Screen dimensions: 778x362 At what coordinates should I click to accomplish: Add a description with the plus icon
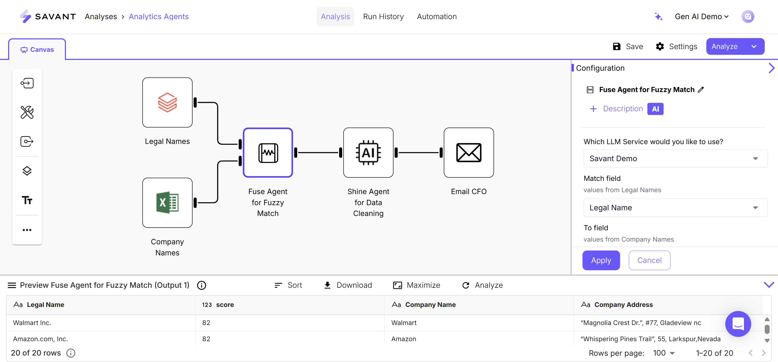click(x=593, y=109)
